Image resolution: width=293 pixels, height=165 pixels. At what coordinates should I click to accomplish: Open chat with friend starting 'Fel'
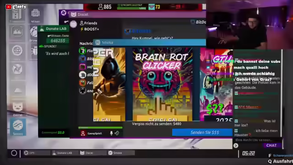pos(87,82)
